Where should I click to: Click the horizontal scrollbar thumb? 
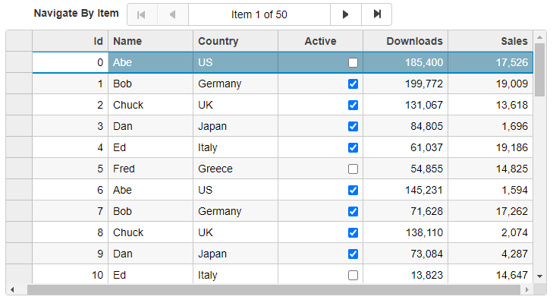point(274,290)
